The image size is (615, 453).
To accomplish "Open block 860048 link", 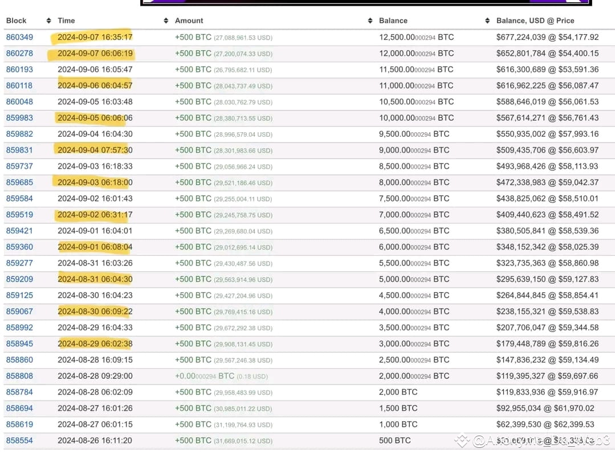I will (x=19, y=101).
